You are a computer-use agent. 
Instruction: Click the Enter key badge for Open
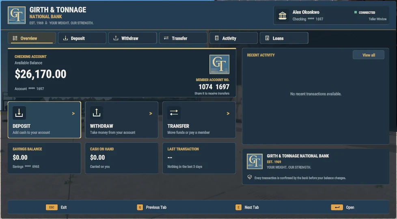point(337,207)
